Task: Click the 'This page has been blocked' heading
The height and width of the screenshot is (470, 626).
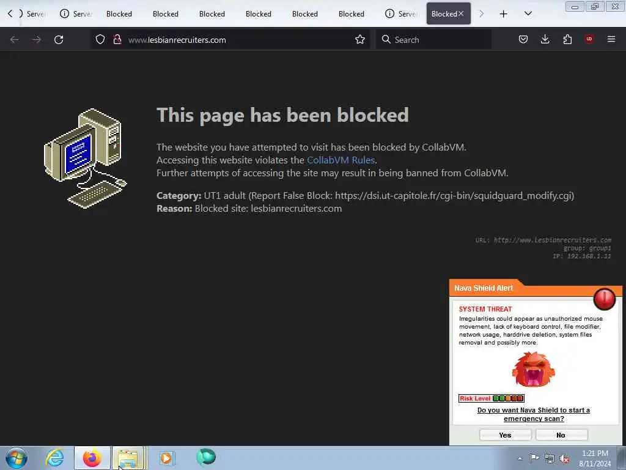Action: [282, 115]
